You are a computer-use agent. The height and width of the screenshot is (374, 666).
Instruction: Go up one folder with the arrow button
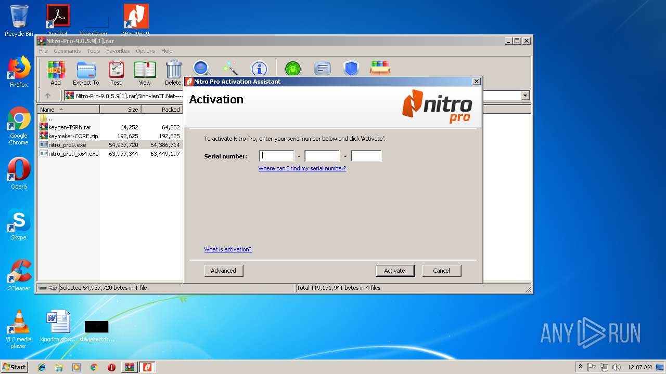pos(48,96)
